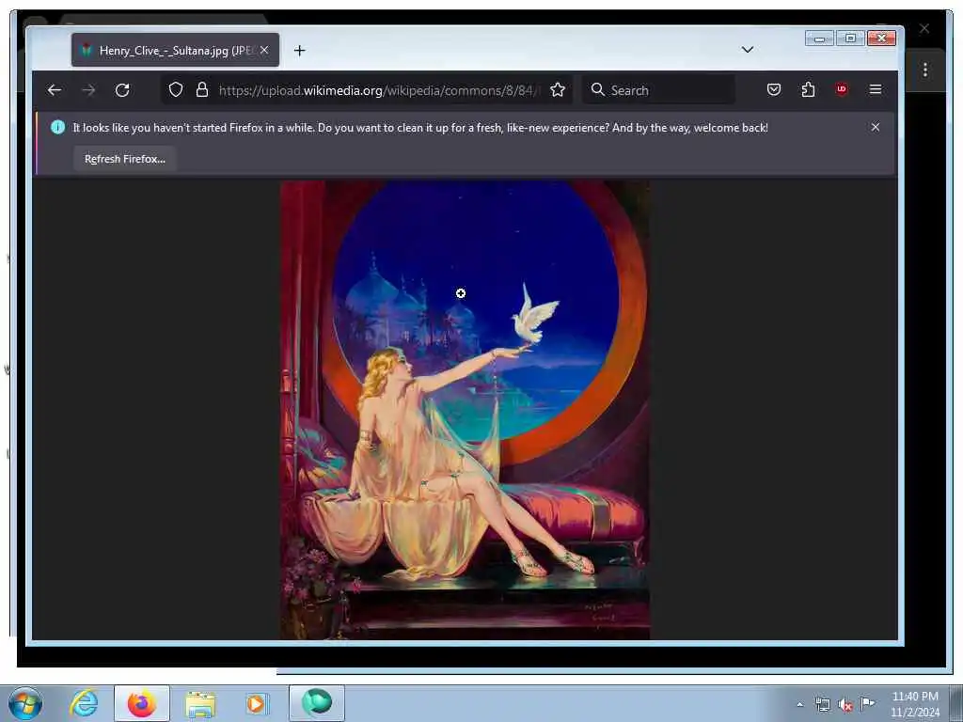Open the Firefox hamburger application menu

click(x=876, y=89)
